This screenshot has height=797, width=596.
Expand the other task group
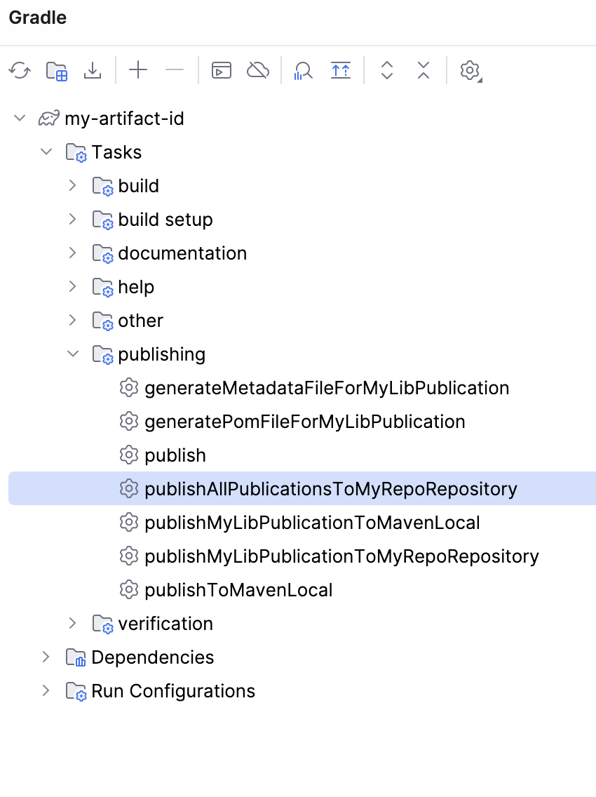pos(73,320)
